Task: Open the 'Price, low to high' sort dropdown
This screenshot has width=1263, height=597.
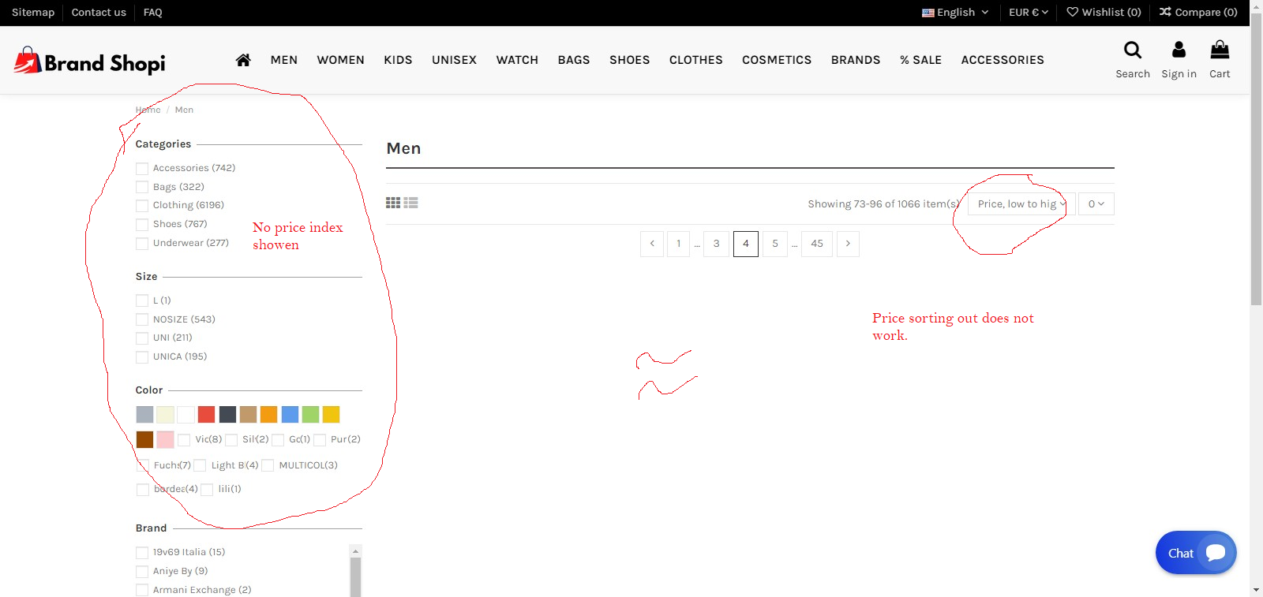Action: click(x=1021, y=203)
